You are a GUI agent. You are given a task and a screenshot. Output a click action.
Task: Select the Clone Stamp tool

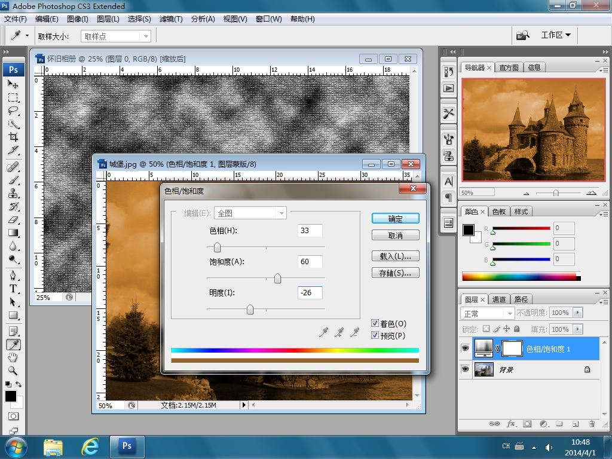click(13, 194)
